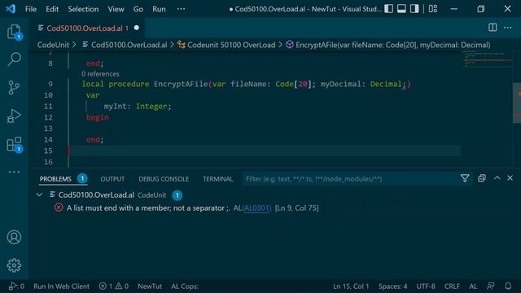Open the feedback icon in the status bar
The height and width of the screenshot is (293, 521).
(x=491, y=286)
